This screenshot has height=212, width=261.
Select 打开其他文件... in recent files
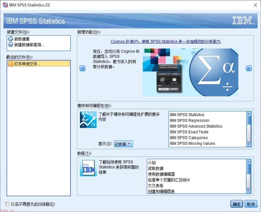[39, 64]
